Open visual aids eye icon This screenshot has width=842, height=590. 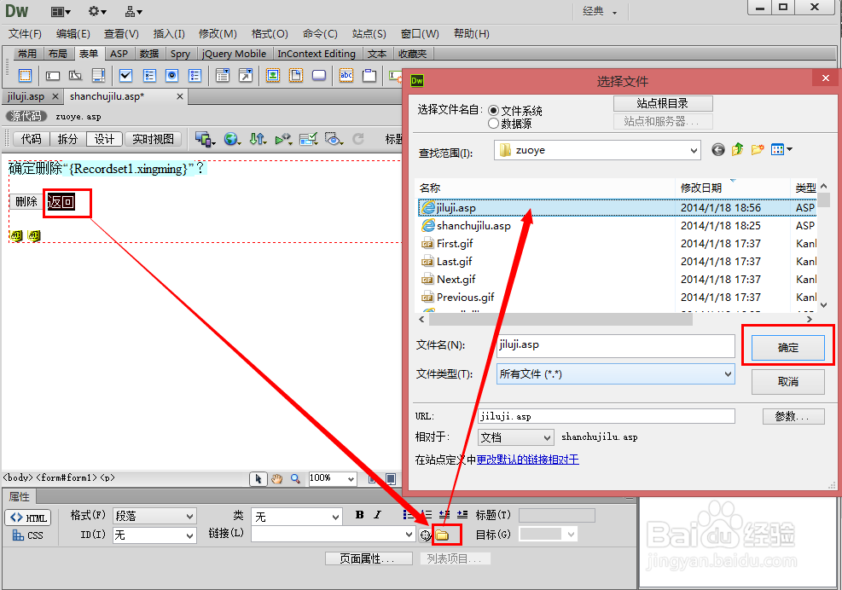334,140
